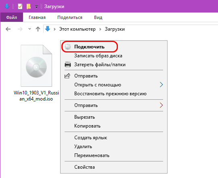
Task: Open recent locations dropdown chevron
Action: (29, 29)
